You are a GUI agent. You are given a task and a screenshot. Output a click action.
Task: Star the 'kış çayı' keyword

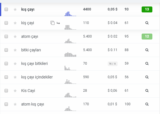click(15, 10)
